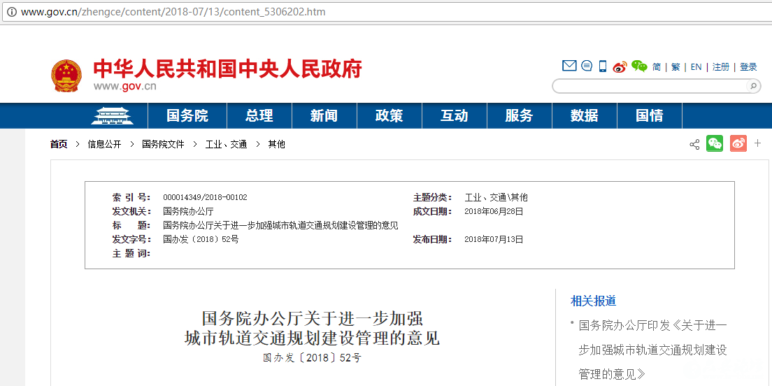The image size is (772, 386).
Task: Expand more share options with plus icon
Action: point(757,144)
